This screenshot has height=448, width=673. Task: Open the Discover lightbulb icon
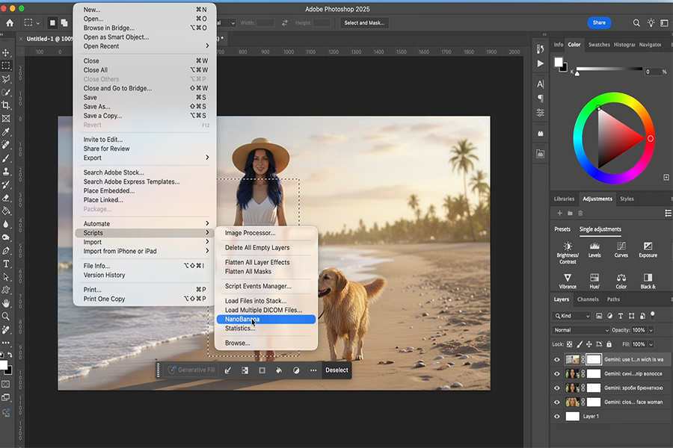651,22
